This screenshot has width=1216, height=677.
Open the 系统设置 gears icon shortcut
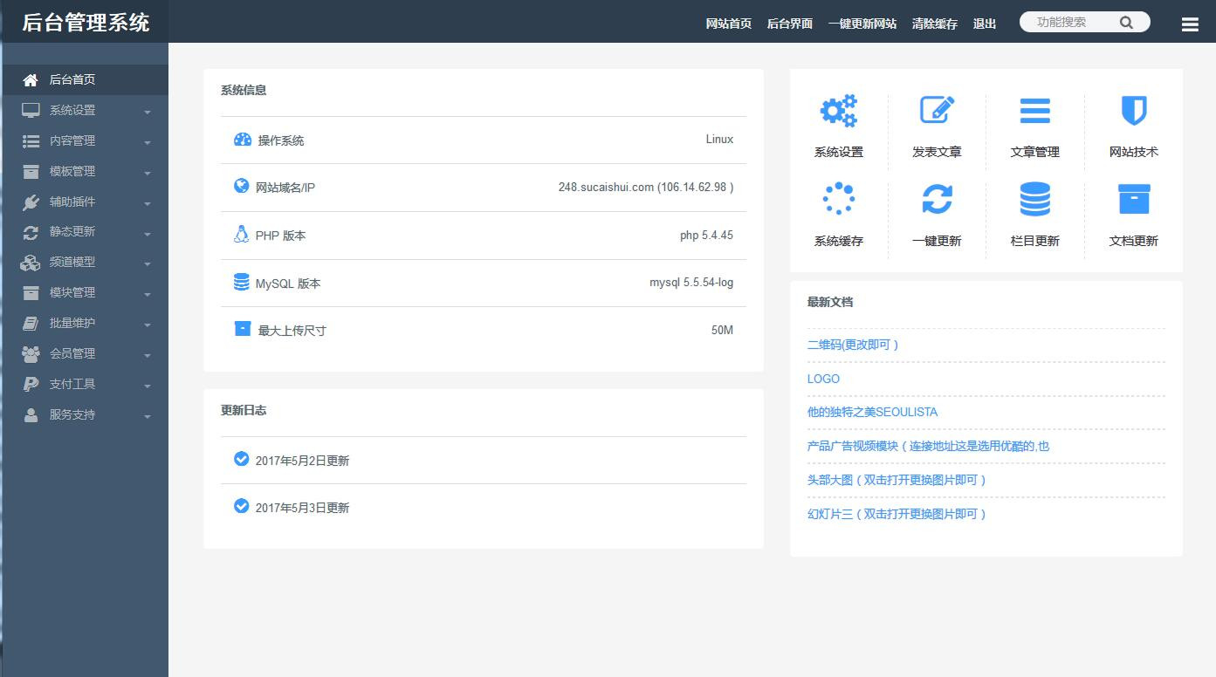[838, 112]
